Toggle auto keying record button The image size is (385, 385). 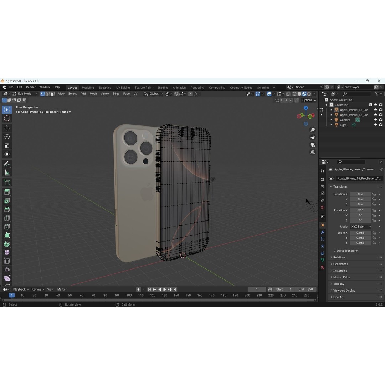click(x=138, y=289)
